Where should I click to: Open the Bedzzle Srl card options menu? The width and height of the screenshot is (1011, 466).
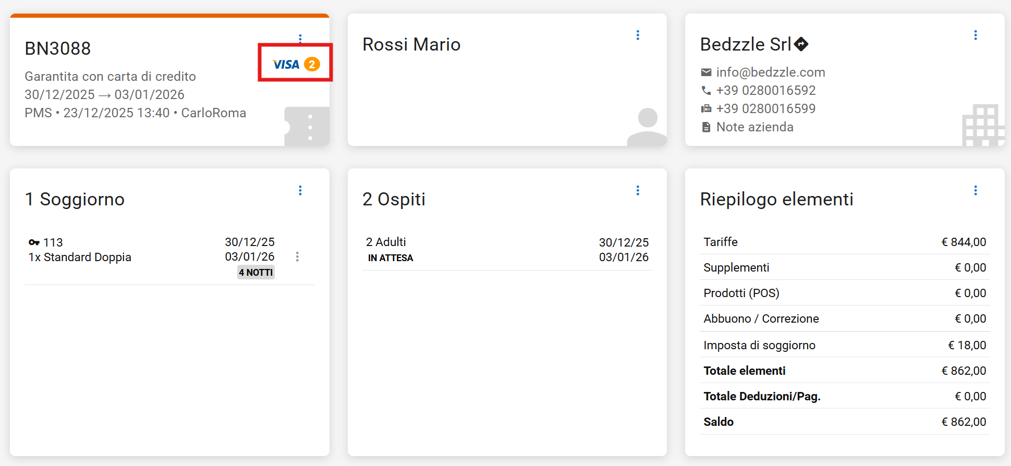(975, 35)
